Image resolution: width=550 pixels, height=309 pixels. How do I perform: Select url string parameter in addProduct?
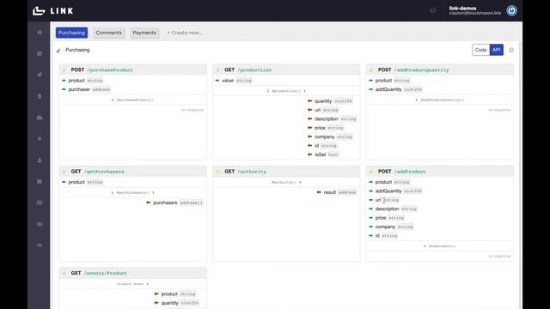point(384,200)
